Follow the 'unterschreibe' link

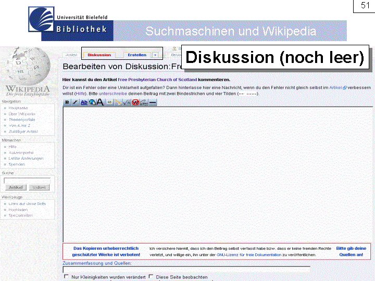click(x=113, y=94)
